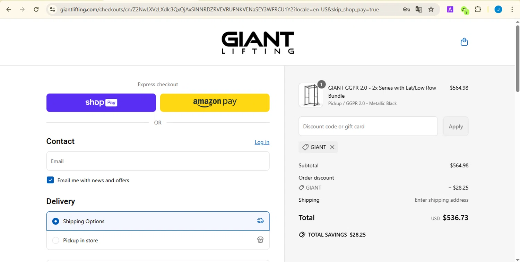Select Pickup in store radio button

click(55, 240)
